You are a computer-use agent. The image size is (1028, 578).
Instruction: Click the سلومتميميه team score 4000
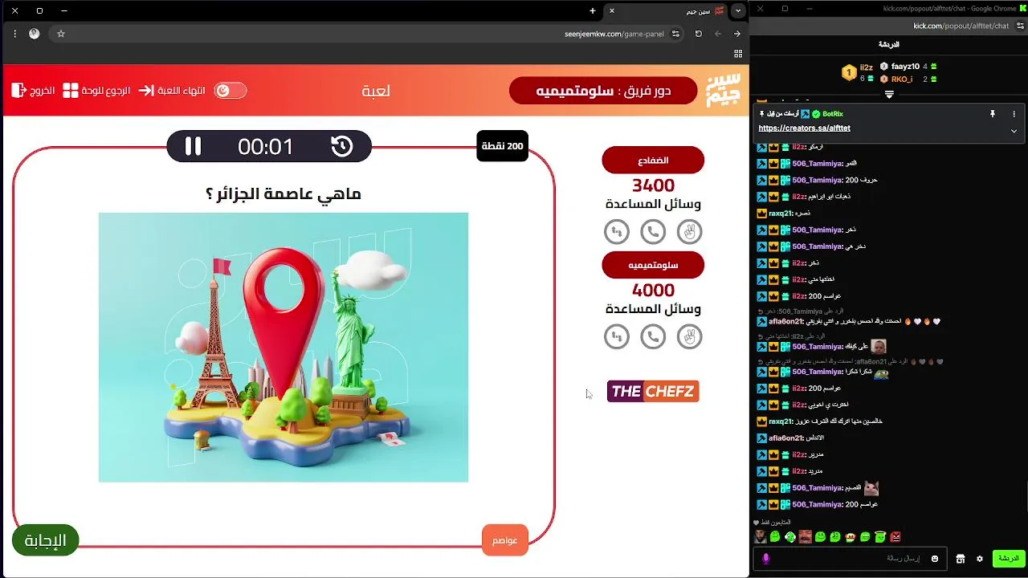(x=653, y=291)
